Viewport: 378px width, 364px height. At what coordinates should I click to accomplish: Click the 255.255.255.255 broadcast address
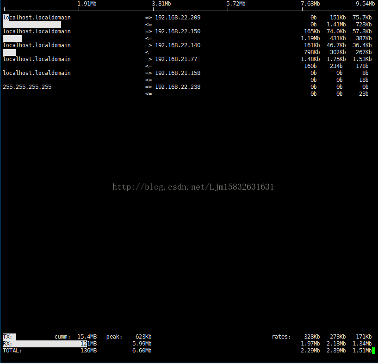[x=27, y=87]
